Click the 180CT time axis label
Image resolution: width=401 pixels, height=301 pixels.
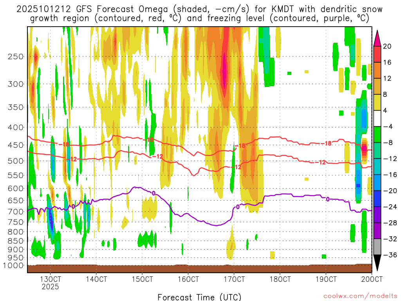coord(280,279)
